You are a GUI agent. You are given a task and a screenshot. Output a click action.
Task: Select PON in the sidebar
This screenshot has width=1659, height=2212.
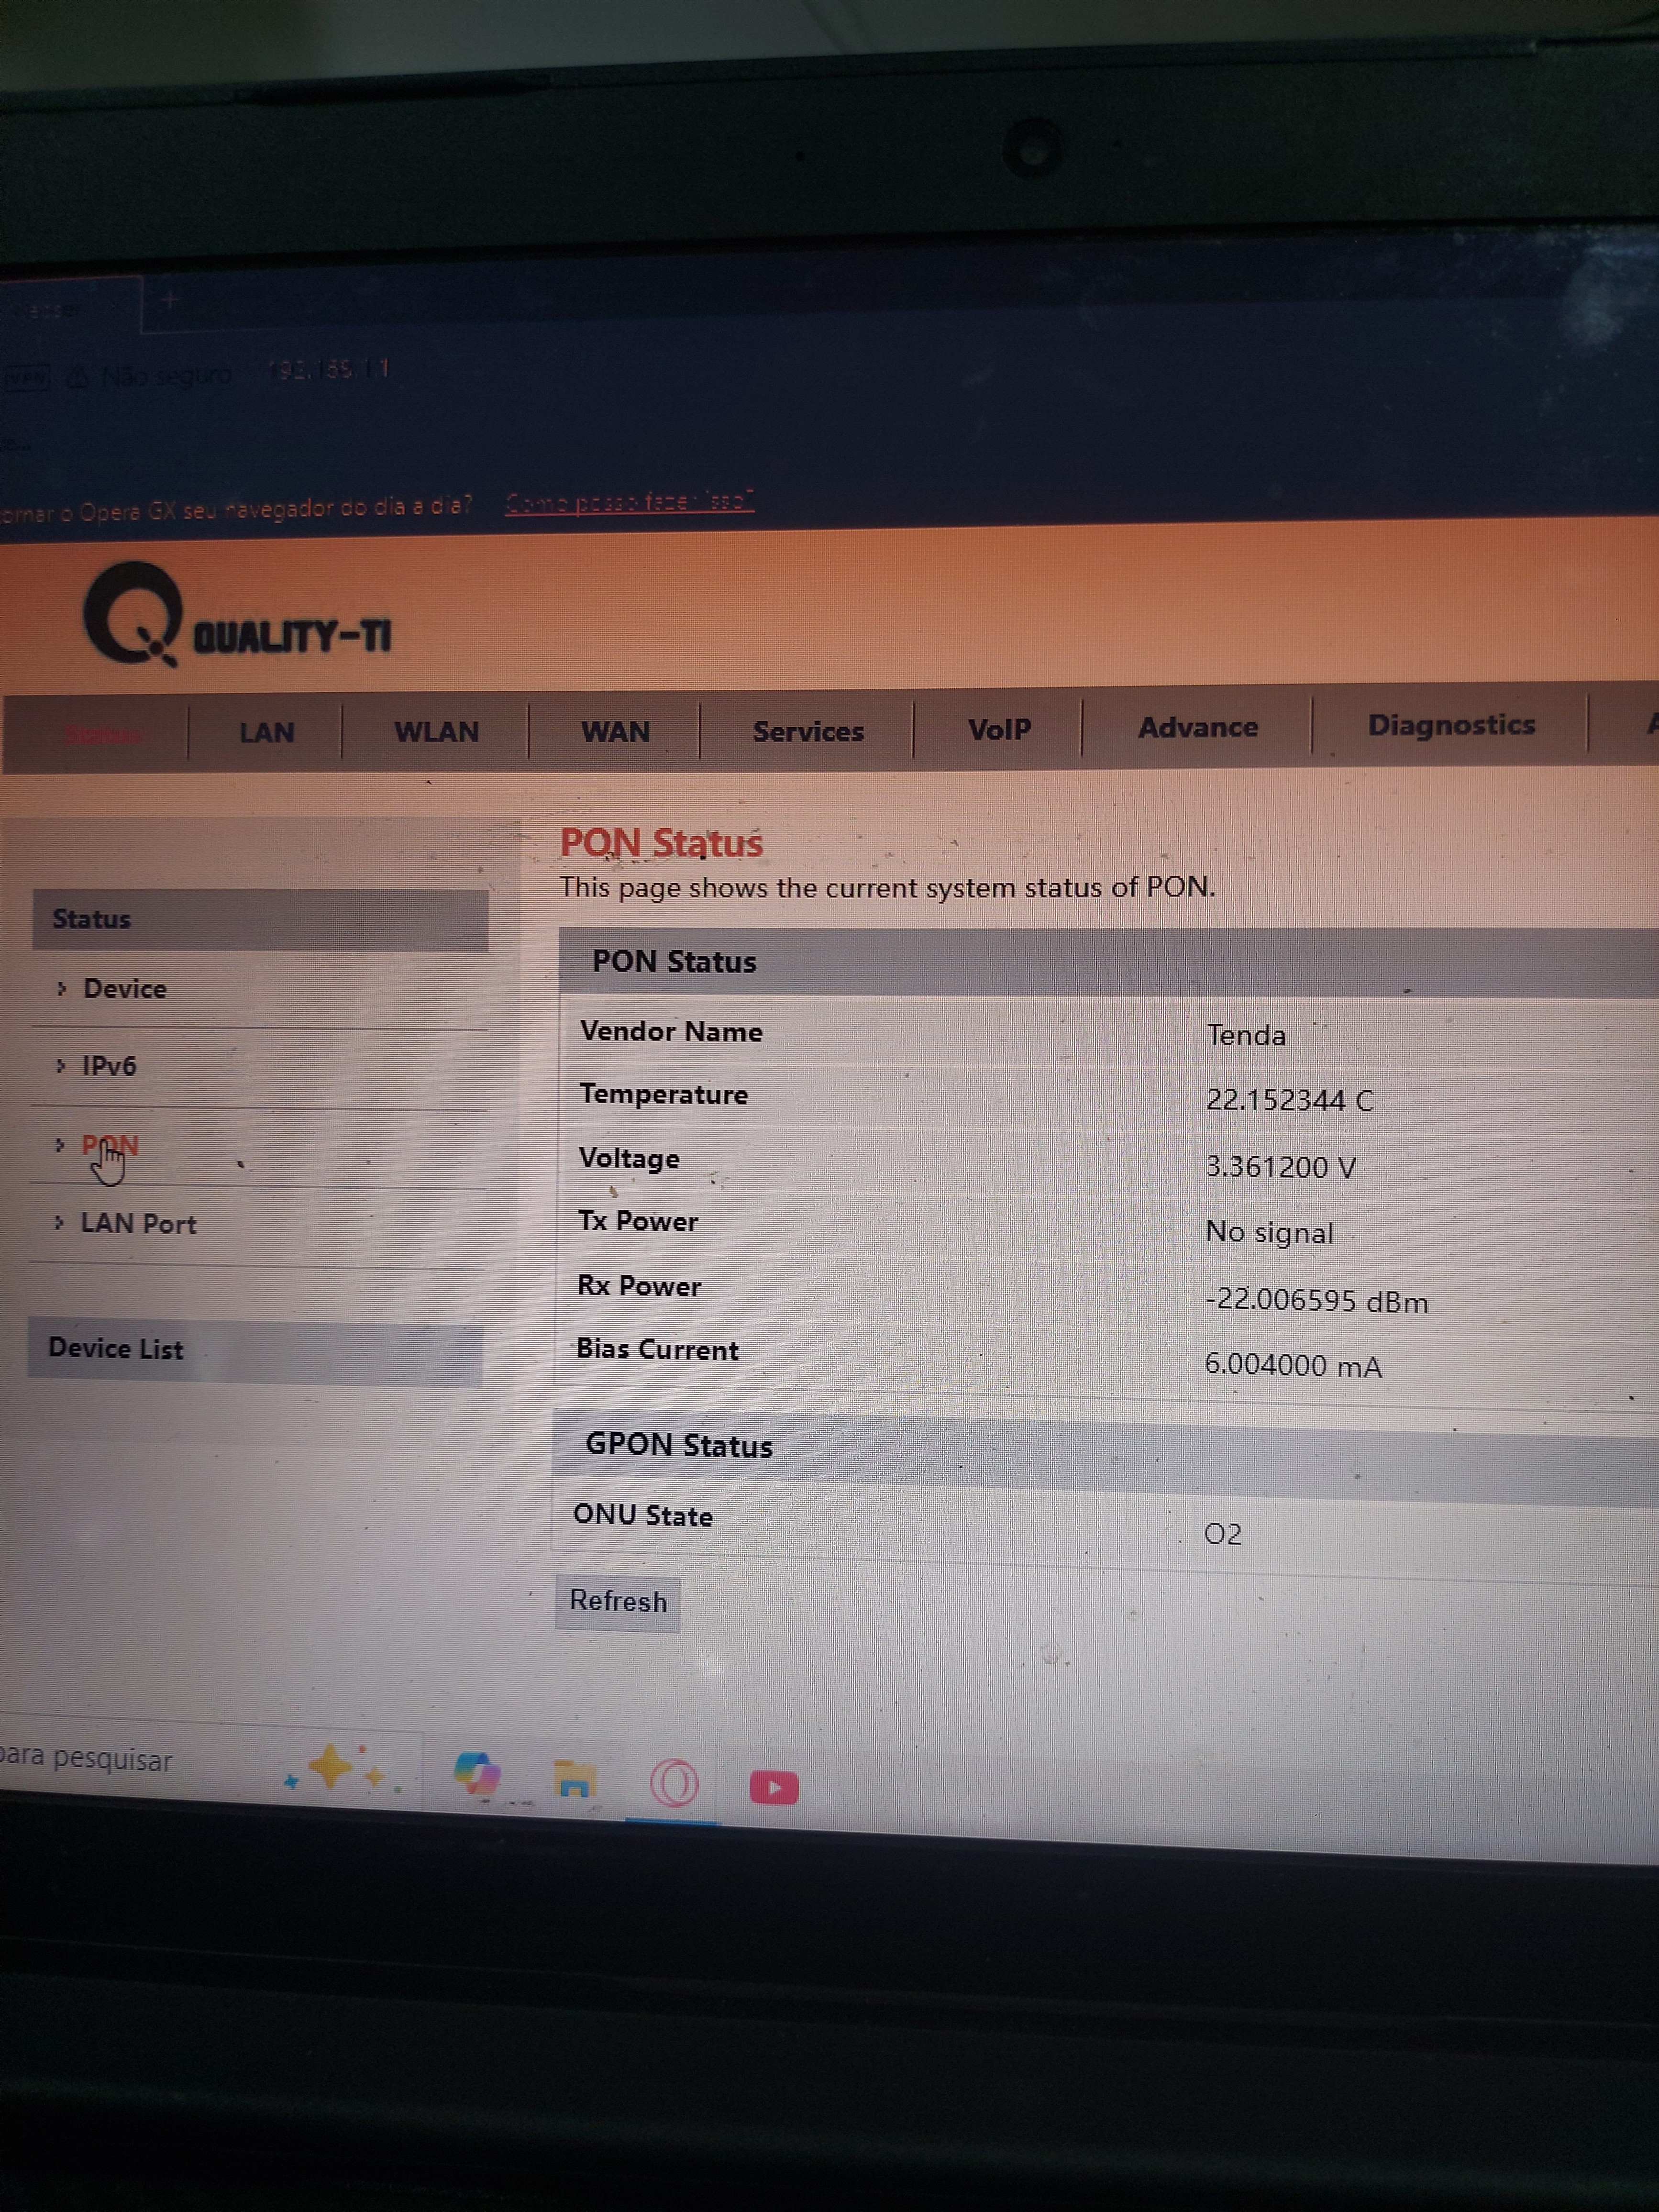click(110, 1145)
